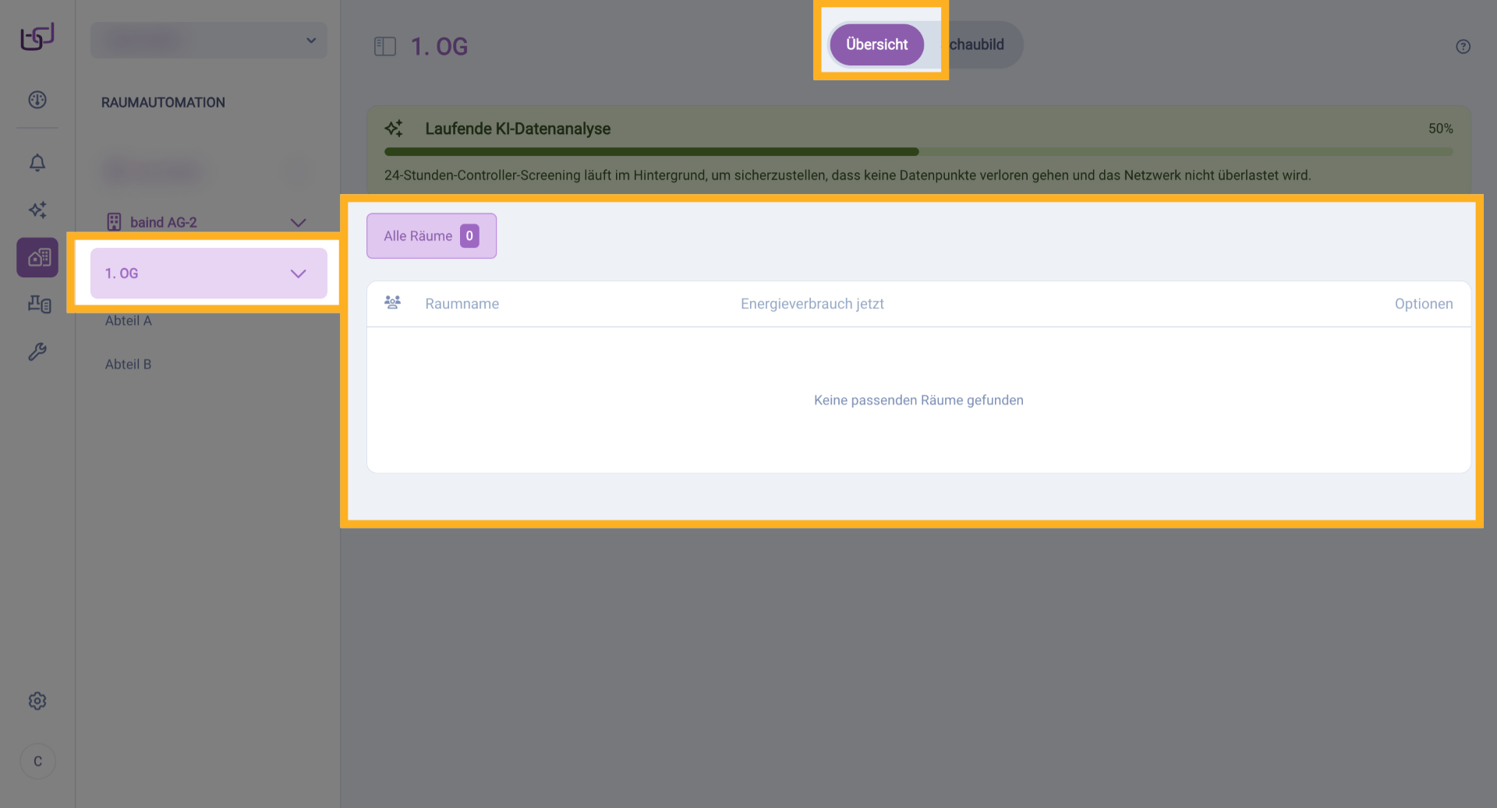Open the AI sparkles sidebar icon
This screenshot has height=808, width=1497.
click(37, 210)
